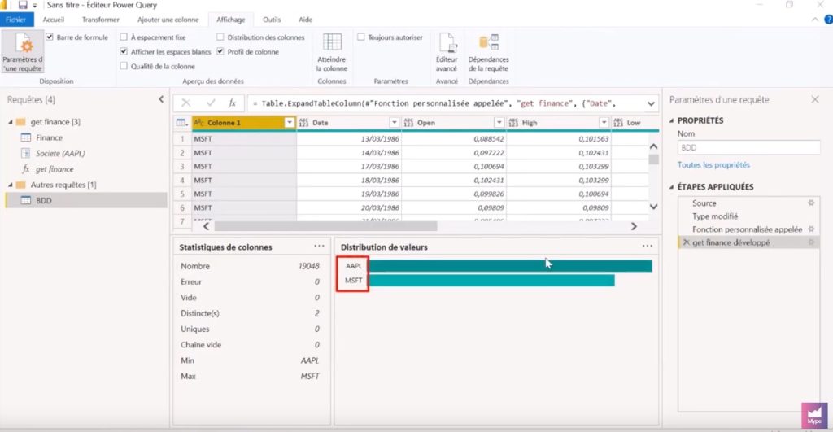Uncheck Profil de colonne

click(220, 51)
